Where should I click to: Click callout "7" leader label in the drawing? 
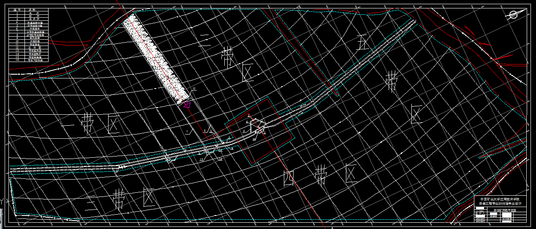click(x=187, y=132)
